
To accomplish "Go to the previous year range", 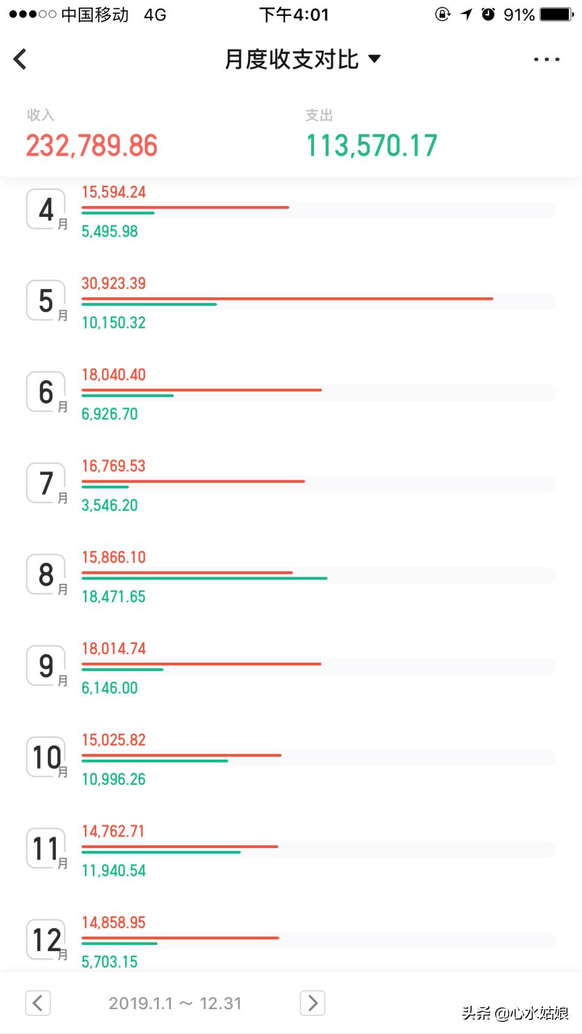I will point(38,1003).
